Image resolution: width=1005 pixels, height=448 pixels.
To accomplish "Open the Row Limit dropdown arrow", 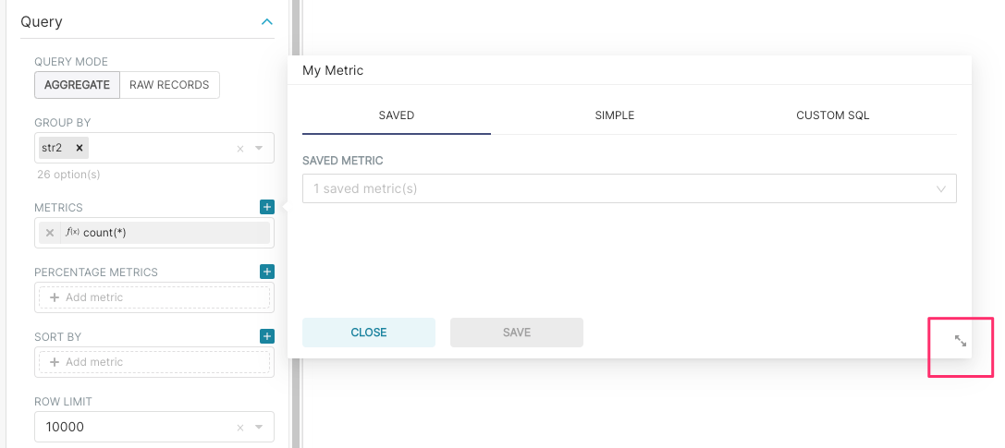I will 259,427.
